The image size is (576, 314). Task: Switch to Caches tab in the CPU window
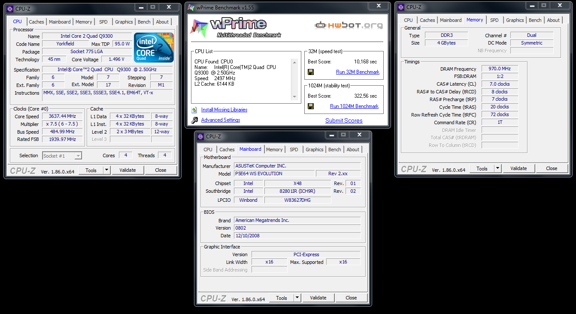click(36, 22)
